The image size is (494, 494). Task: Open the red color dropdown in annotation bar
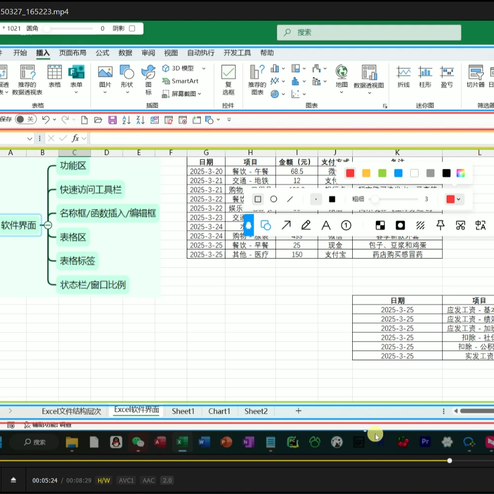point(454,199)
